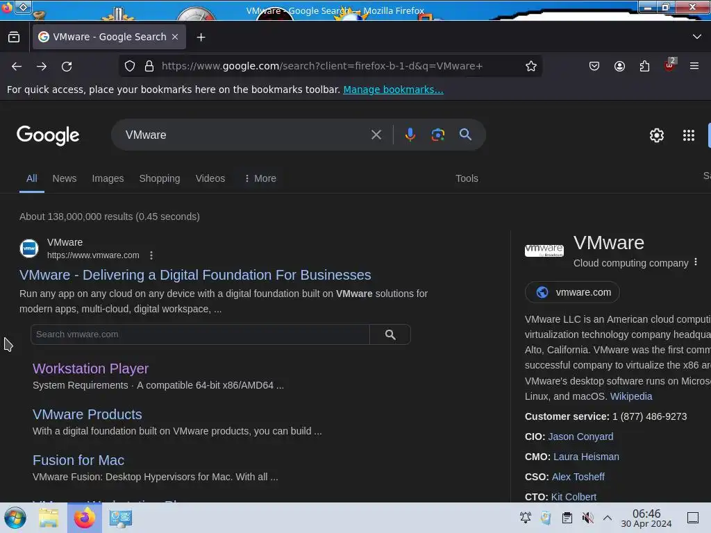This screenshot has height=533, width=711.
Task: Open Firefox account icon
Action: pos(619,66)
